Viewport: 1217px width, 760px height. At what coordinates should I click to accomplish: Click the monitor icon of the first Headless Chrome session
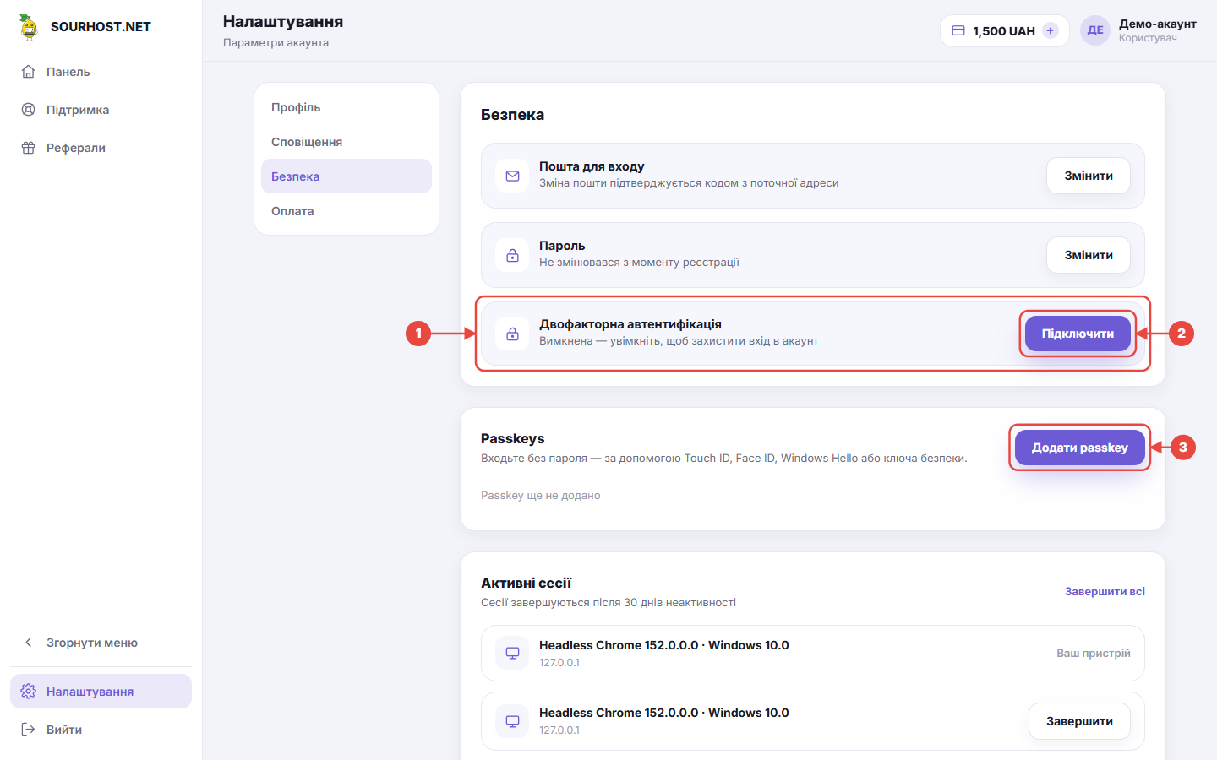click(x=512, y=653)
